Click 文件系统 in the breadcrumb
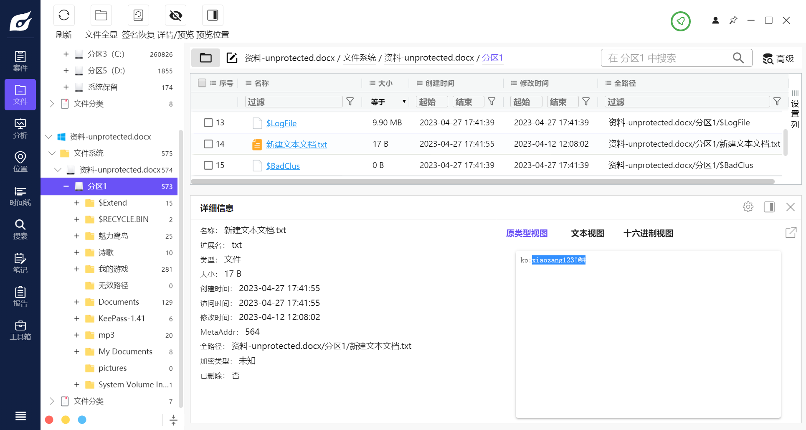Viewport: 806px width, 430px height. [359, 58]
